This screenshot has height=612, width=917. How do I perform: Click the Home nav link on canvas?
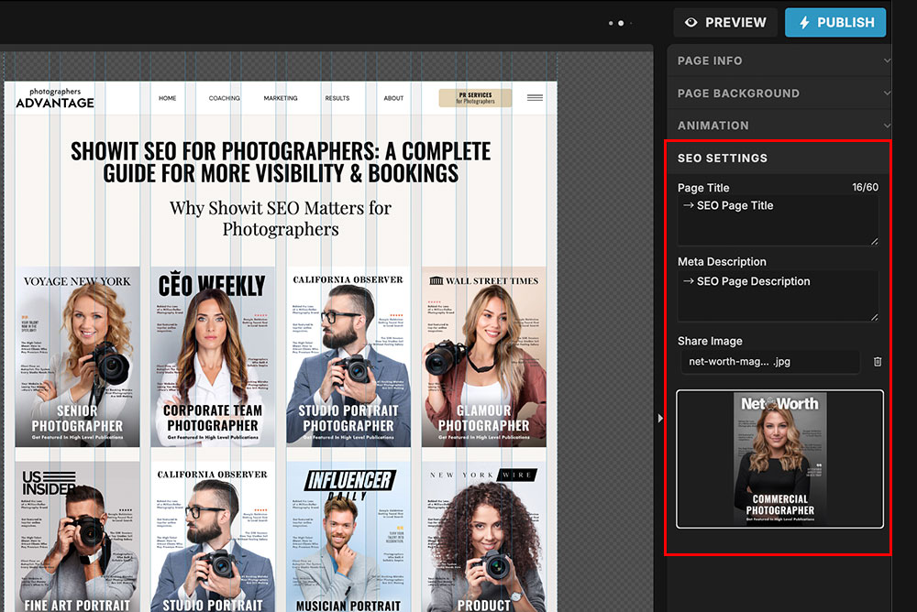(x=167, y=98)
